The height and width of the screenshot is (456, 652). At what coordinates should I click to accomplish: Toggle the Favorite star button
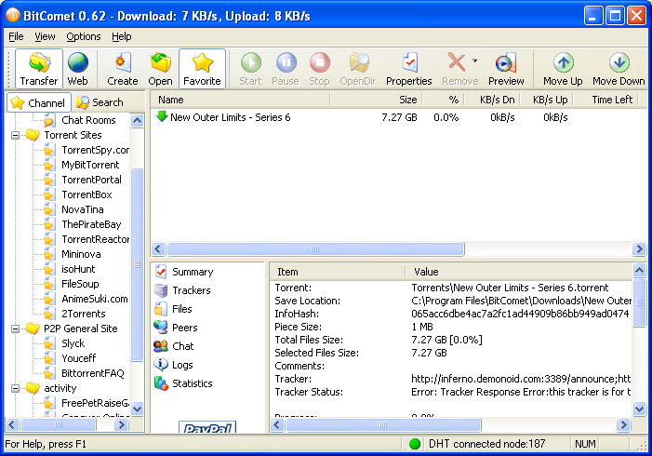tap(202, 69)
